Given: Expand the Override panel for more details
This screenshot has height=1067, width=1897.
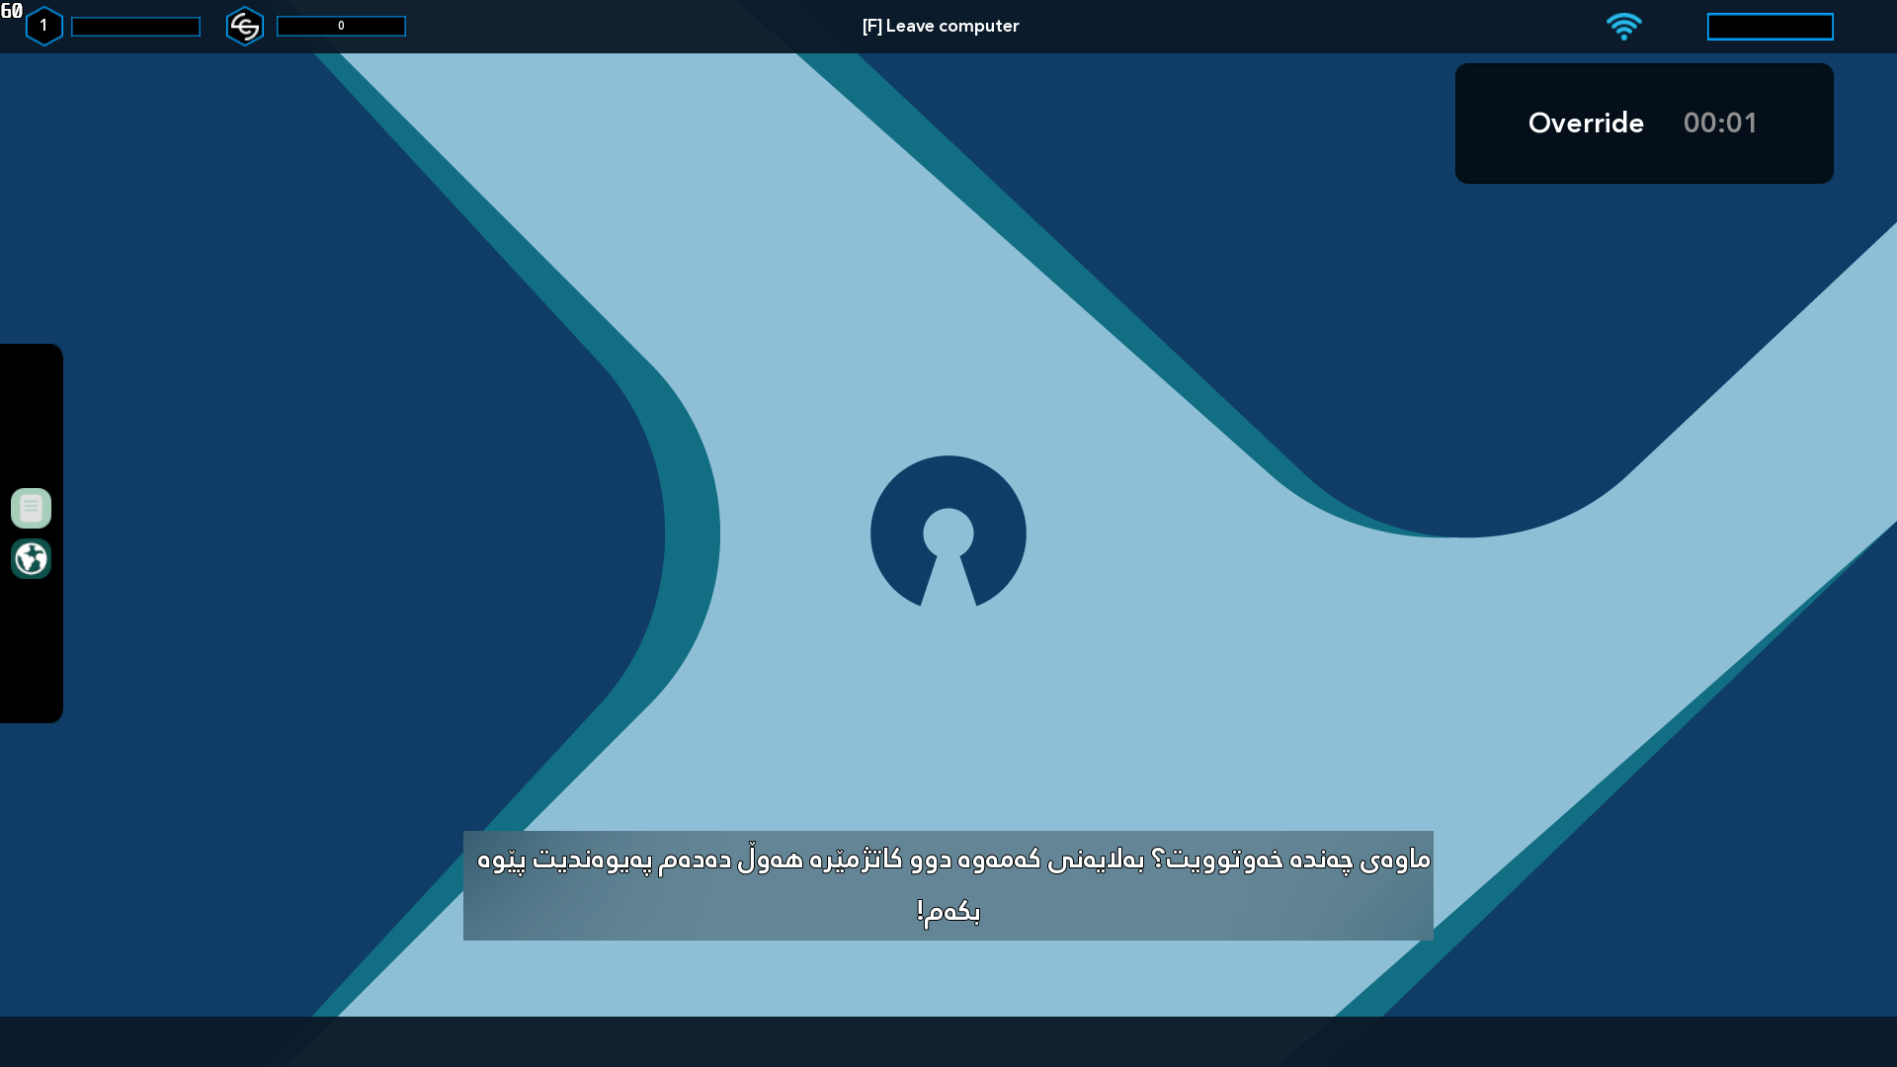Looking at the screenshot, I should [x=1643, y=123].
